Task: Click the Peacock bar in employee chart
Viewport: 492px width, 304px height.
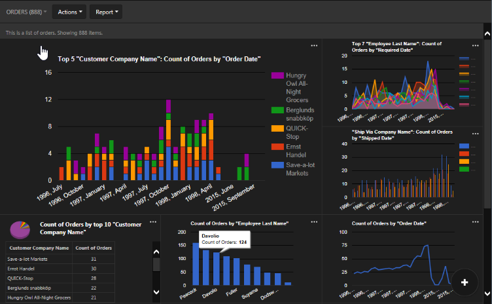Action: pyautogui.click(x=196, y=265)
